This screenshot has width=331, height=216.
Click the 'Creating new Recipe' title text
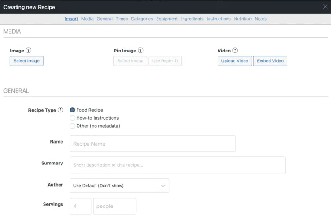29,7
